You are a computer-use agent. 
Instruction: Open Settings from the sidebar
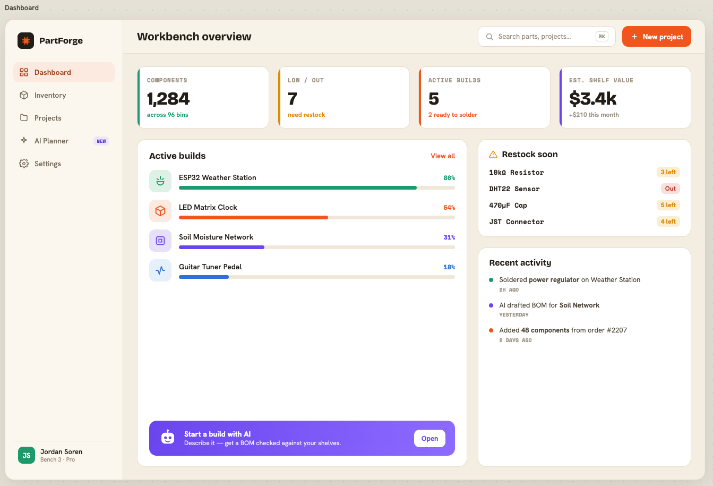(64, 164)
